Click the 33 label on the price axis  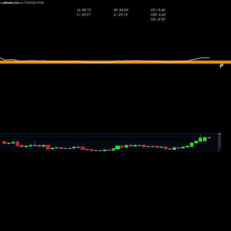point(219,137)
